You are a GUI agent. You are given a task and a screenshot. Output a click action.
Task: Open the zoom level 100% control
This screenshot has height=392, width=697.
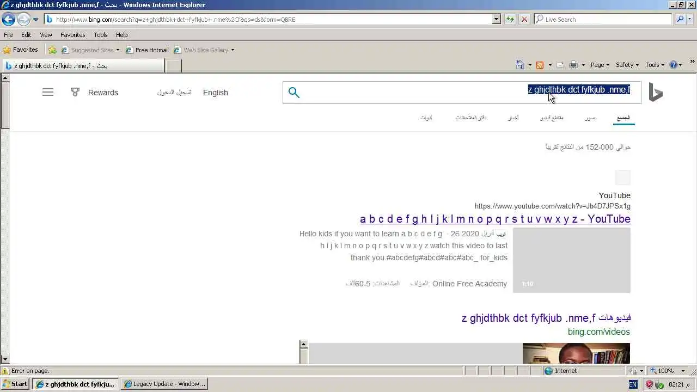tap(668, 371)
